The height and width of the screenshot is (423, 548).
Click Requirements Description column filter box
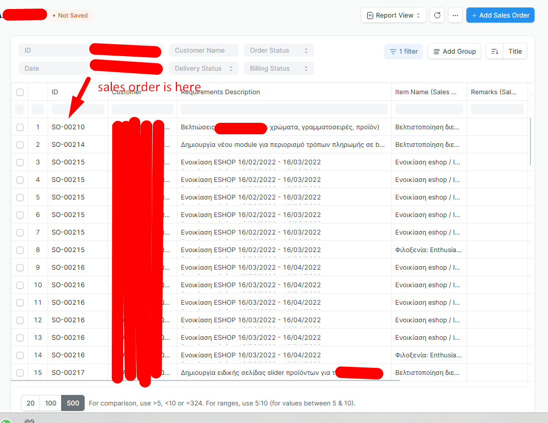(x=284, y=109)
